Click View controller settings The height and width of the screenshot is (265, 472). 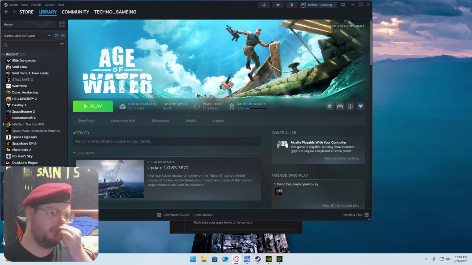(x=341, y=159)
